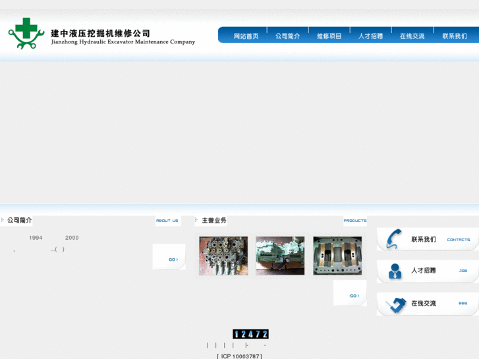Click the 主营业务 section heading
479x359 pixels.
214,220
